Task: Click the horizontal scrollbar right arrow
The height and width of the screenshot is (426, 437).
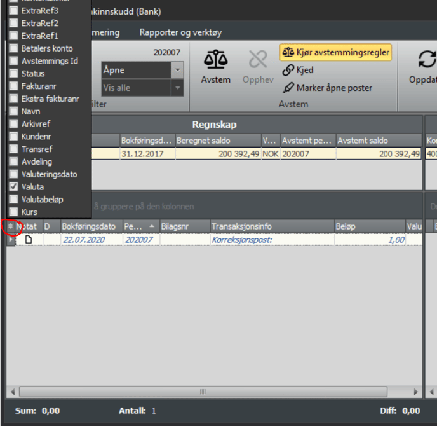Action: 417,392
